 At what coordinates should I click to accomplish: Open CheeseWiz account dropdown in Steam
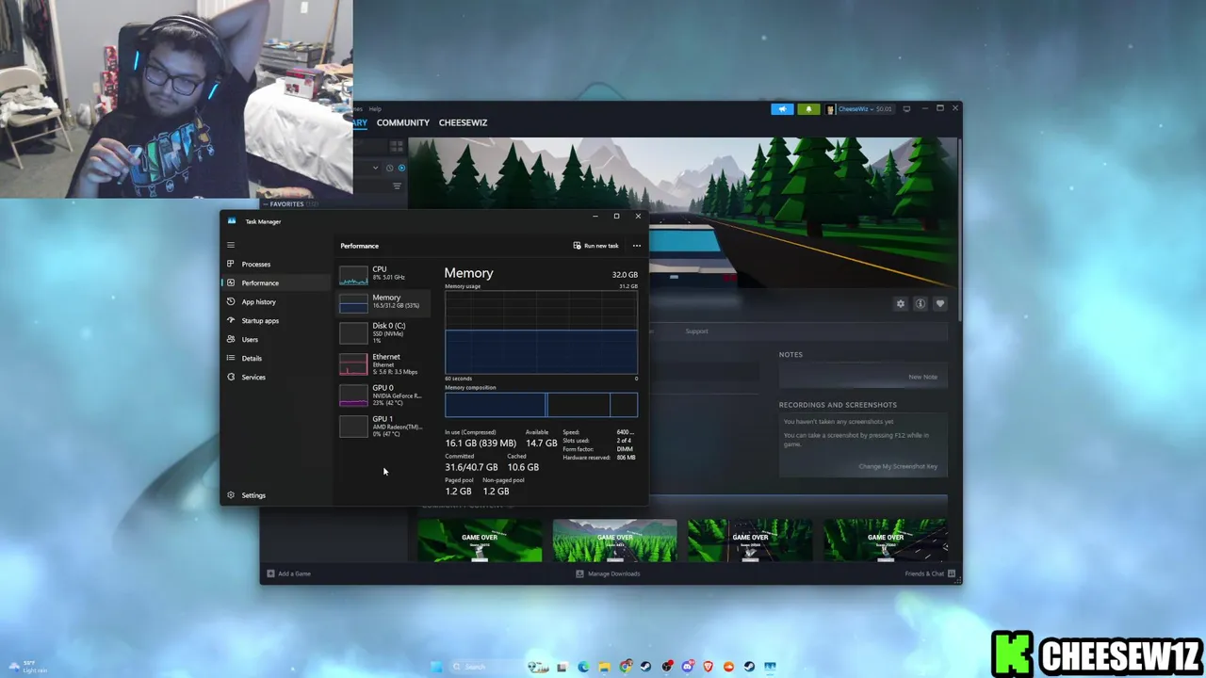(x=860, y=109)
